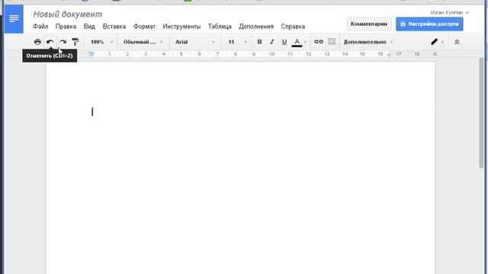Toggle Underline formatting

point(284,42)
